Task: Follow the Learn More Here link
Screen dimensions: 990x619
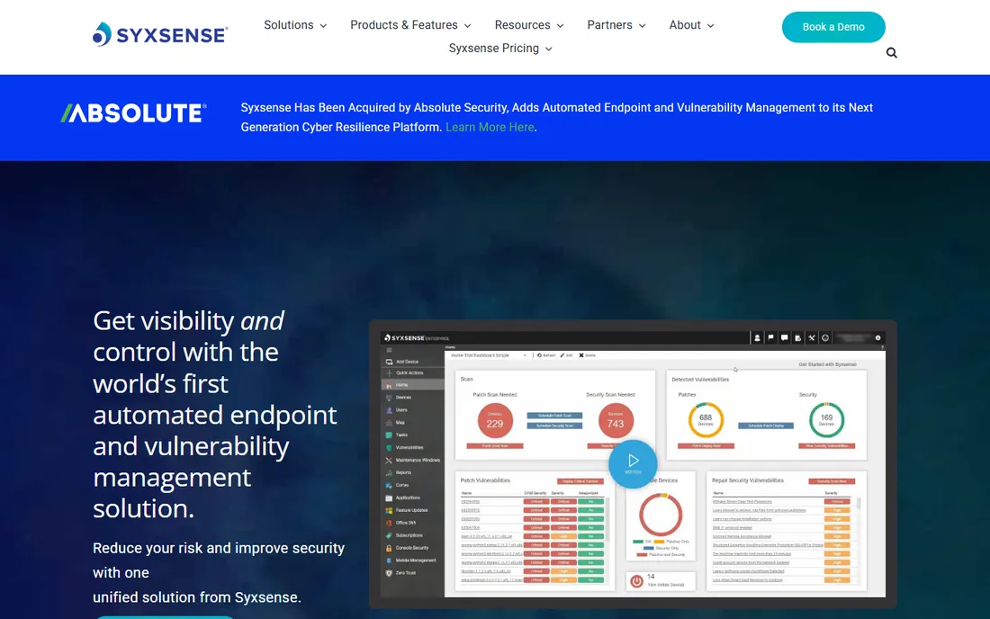Action: [490, 128]
